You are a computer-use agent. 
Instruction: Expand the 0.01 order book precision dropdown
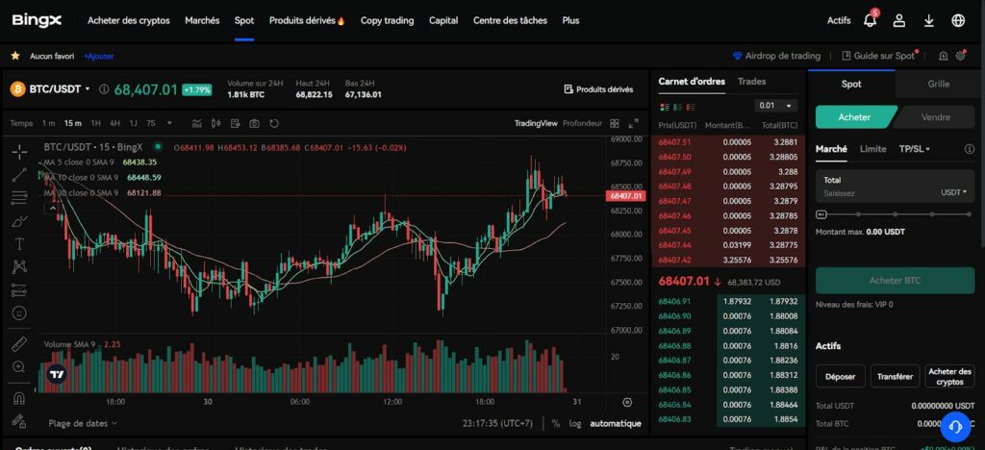[x=776, y=106]
